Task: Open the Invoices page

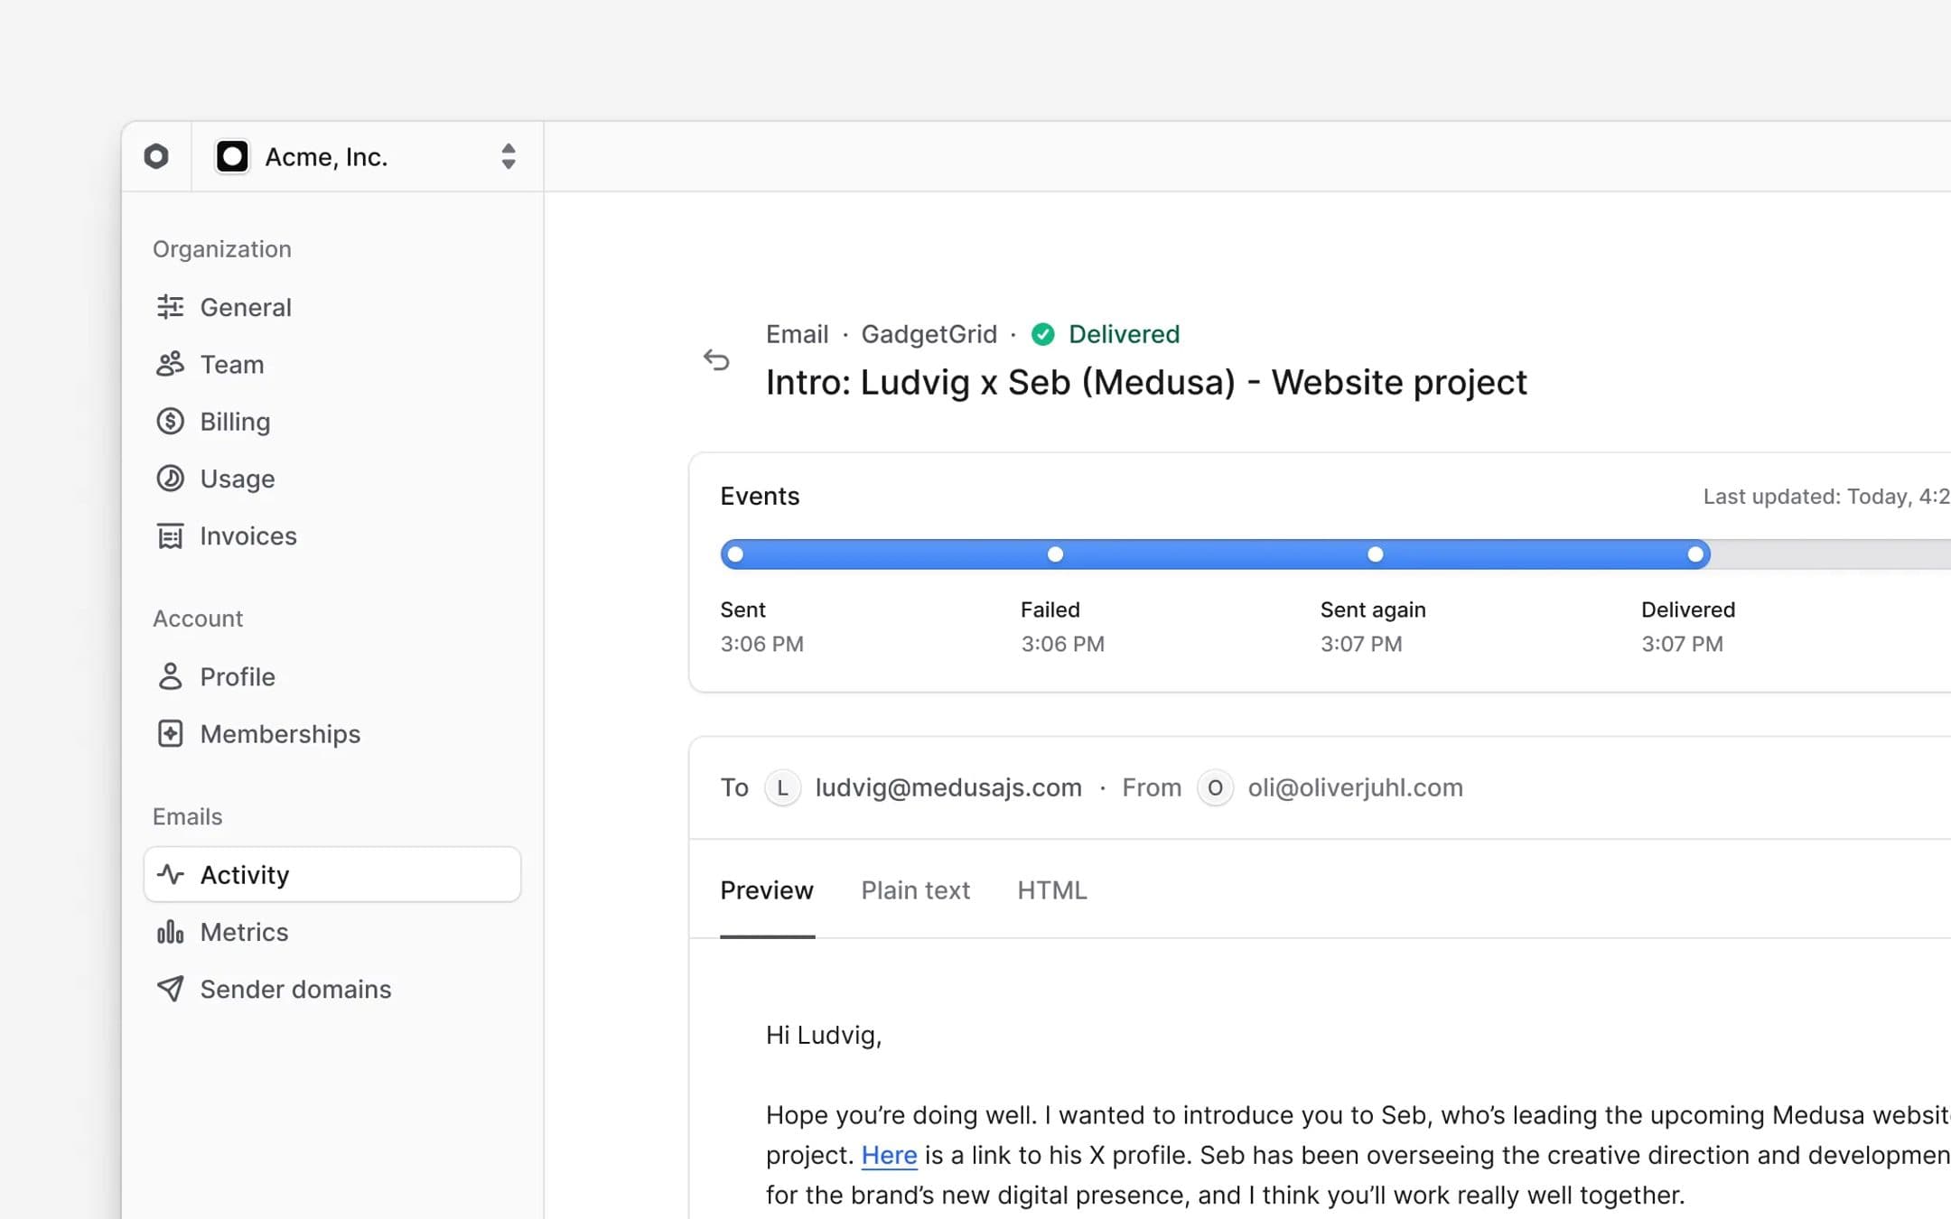Action: click(x=332, y=535)
